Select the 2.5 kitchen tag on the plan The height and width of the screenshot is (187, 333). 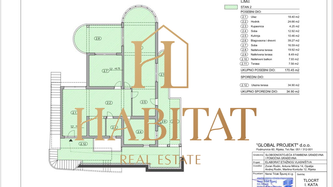tap(143, 102)
